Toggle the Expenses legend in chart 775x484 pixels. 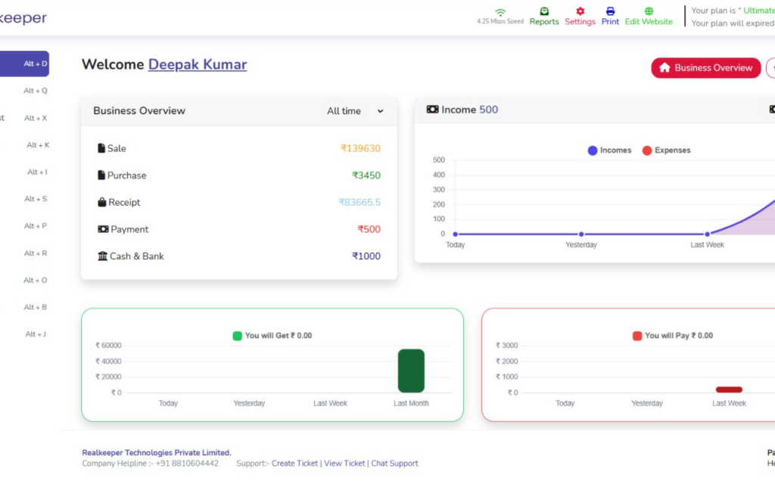666,150
